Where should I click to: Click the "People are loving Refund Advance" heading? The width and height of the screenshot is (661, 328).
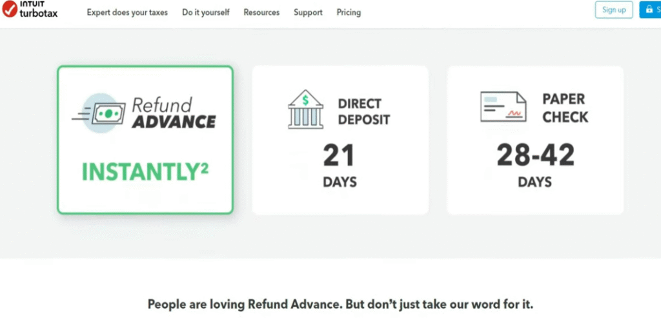[x=340, y=304]
